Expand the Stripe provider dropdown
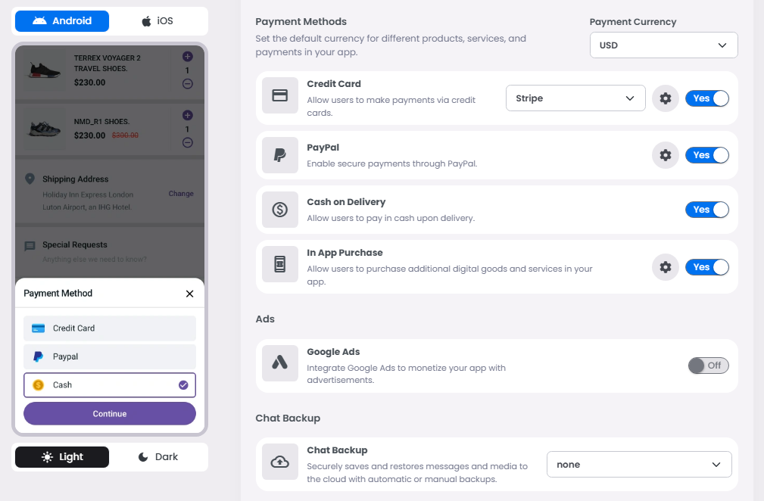 coord(575,98)
